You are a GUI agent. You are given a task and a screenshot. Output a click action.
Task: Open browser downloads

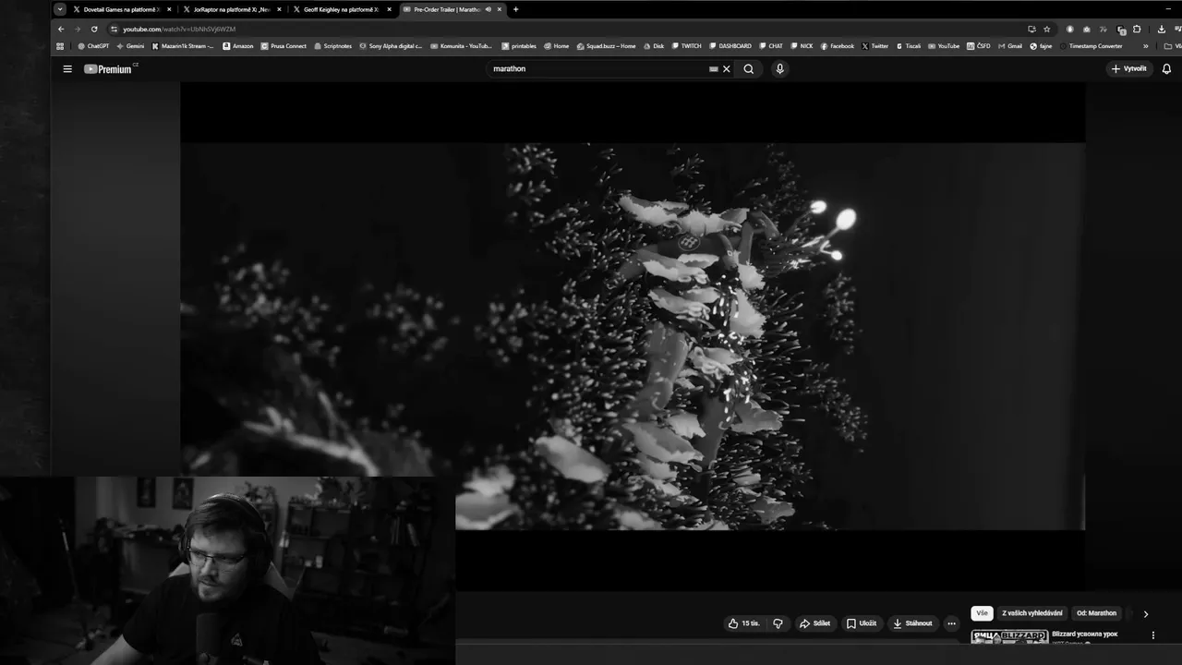pos(1162,29)
